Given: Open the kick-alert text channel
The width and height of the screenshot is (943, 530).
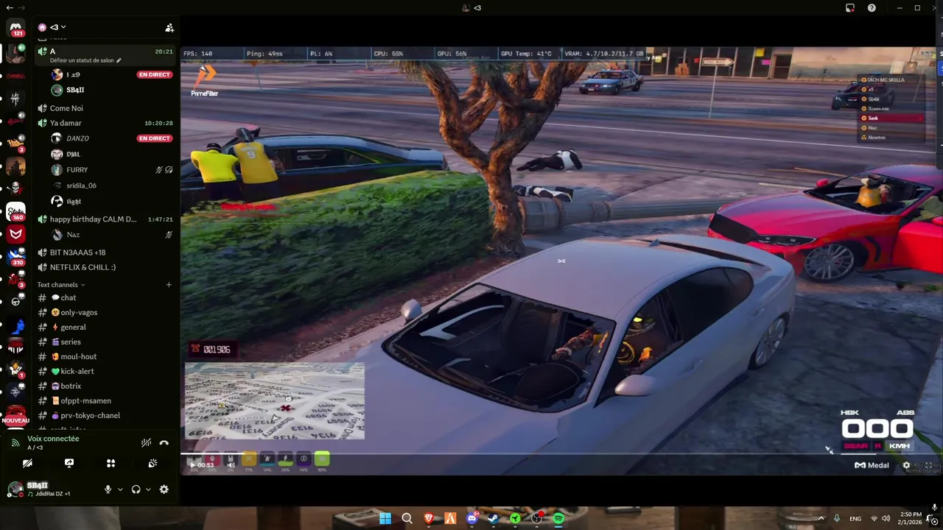Looking at the screenshot, I should (x=107, y=371).
